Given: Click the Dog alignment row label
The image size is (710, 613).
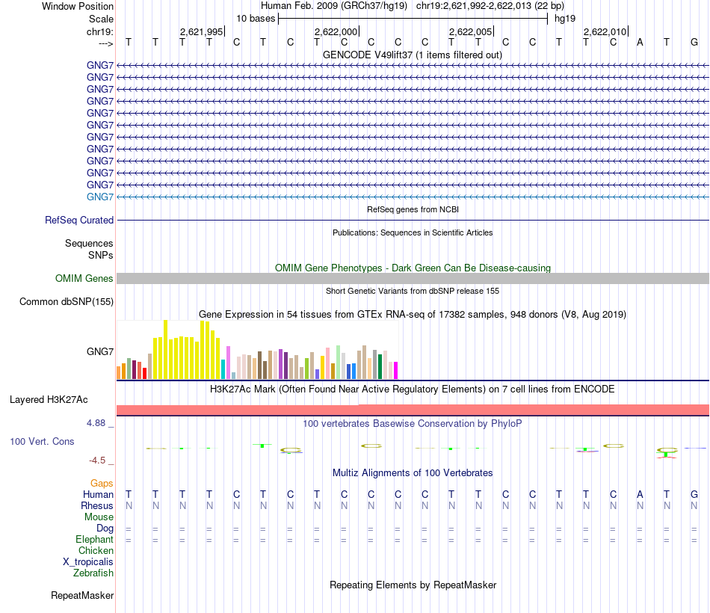Looking at the screenshot, I should click(105, 529).
